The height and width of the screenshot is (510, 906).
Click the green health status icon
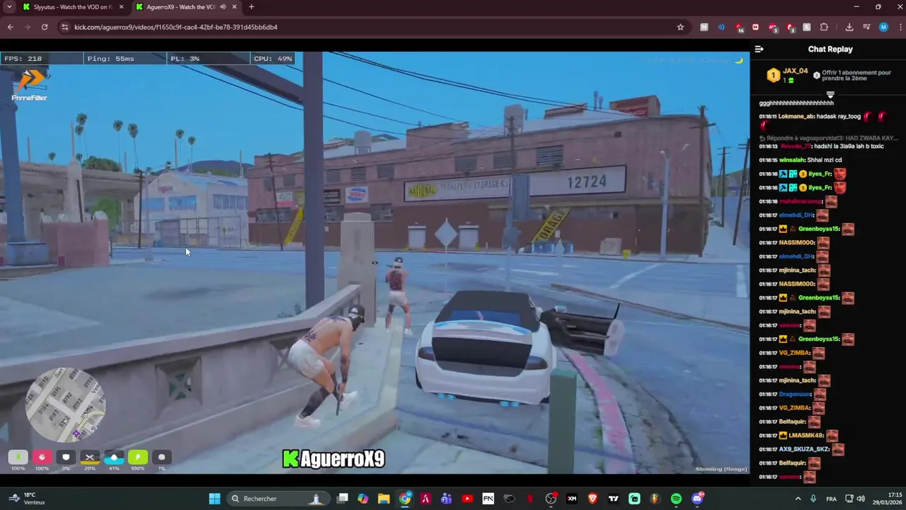pos(18,458)
